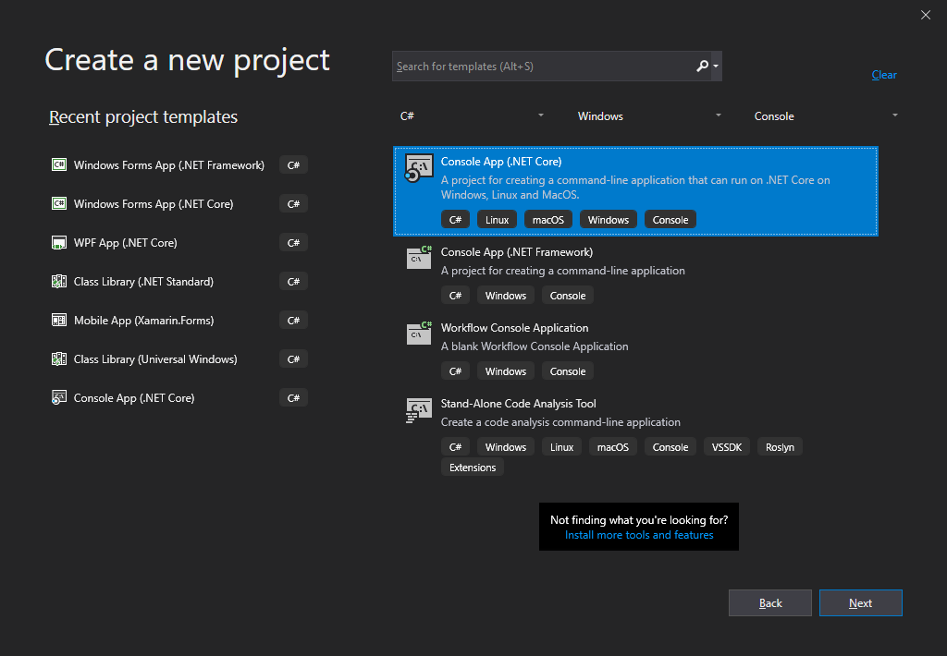The image size is (947, 656).
Task: Click the Class Library (Universal Windows) icon
Action: click(x=59, y=359)
